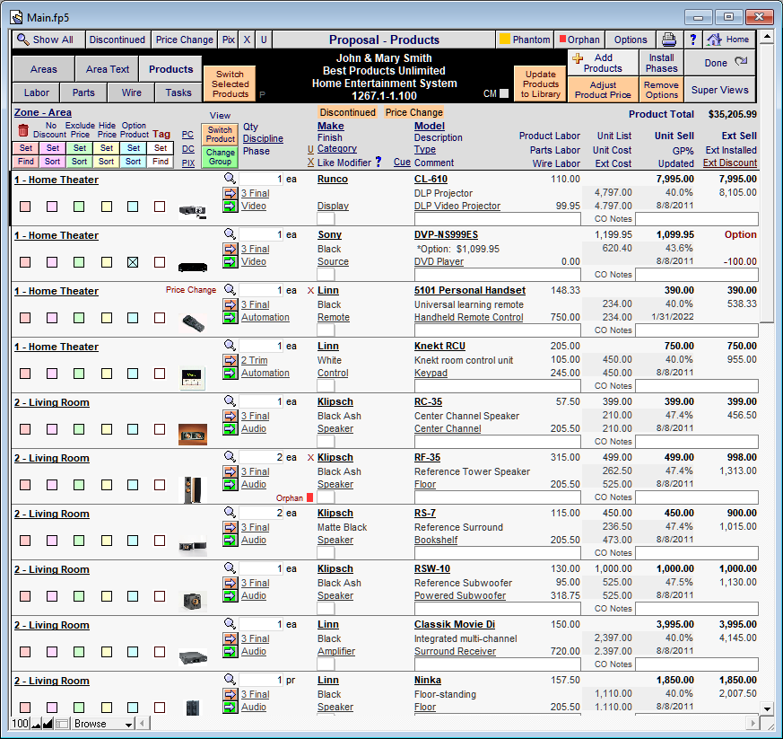Click green arrow in Linn 5101 handset row

point(231,318)
